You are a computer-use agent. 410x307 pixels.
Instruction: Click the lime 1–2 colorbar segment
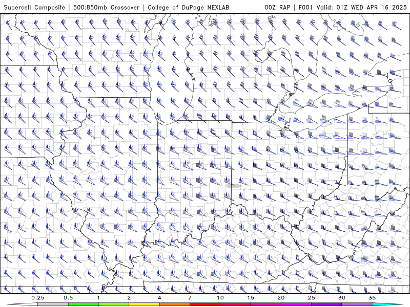tap(114, 304)
